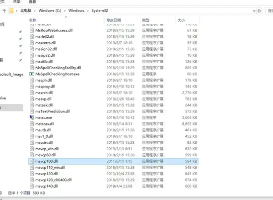Click file icon of mssitlb.dll
Screen dimensions: 273x200
(x=32, y=61)
